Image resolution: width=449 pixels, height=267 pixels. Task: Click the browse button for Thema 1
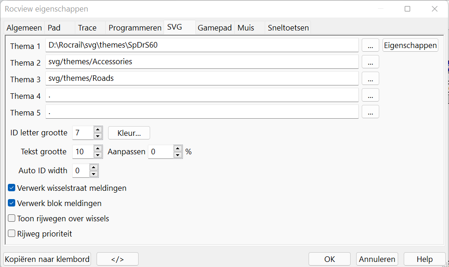(370, 45)
